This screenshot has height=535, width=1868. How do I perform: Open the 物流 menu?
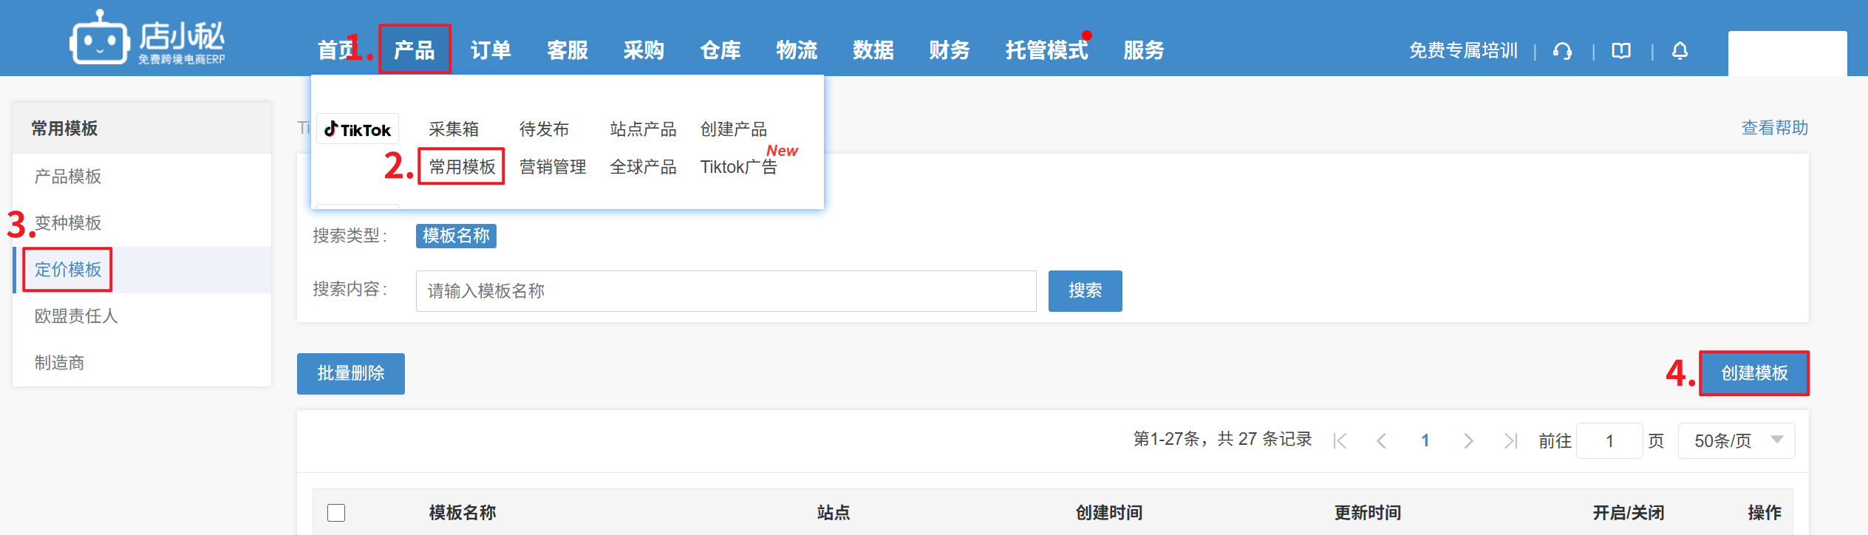pos(797,50)
